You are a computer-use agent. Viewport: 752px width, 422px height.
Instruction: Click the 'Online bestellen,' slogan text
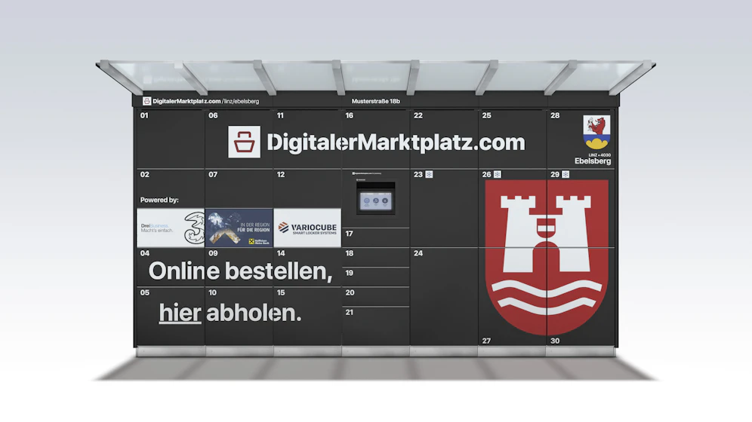pyautogui.click(x=240, y=271)
